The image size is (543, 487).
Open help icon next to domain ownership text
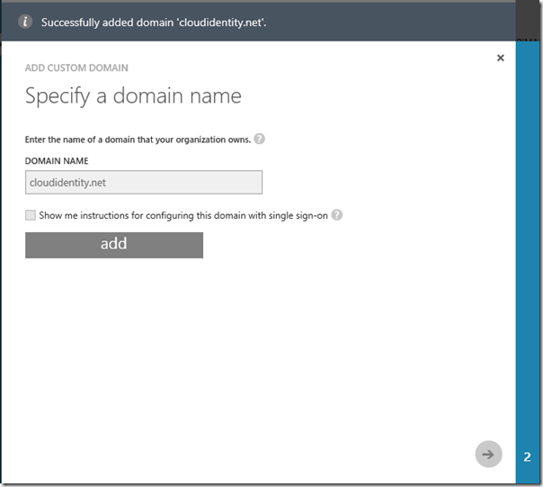pos(260,139)
